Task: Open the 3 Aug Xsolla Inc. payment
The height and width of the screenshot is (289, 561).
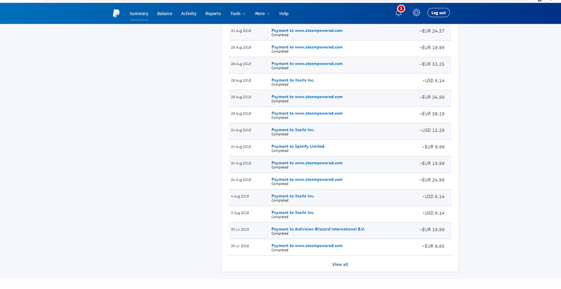Action: click(x=293, y=213)
